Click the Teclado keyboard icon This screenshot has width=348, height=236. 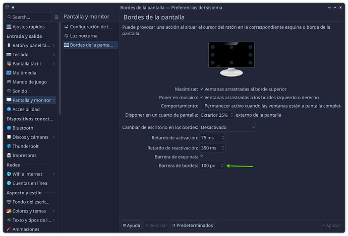[x=9, y=54]
